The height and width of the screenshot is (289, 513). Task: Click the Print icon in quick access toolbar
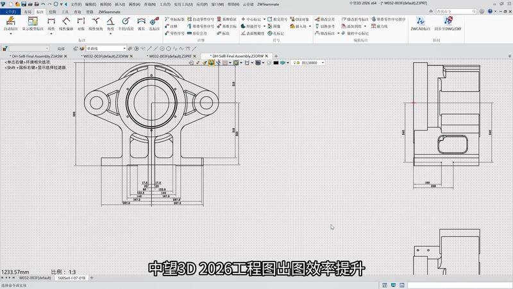click(30, 4)
